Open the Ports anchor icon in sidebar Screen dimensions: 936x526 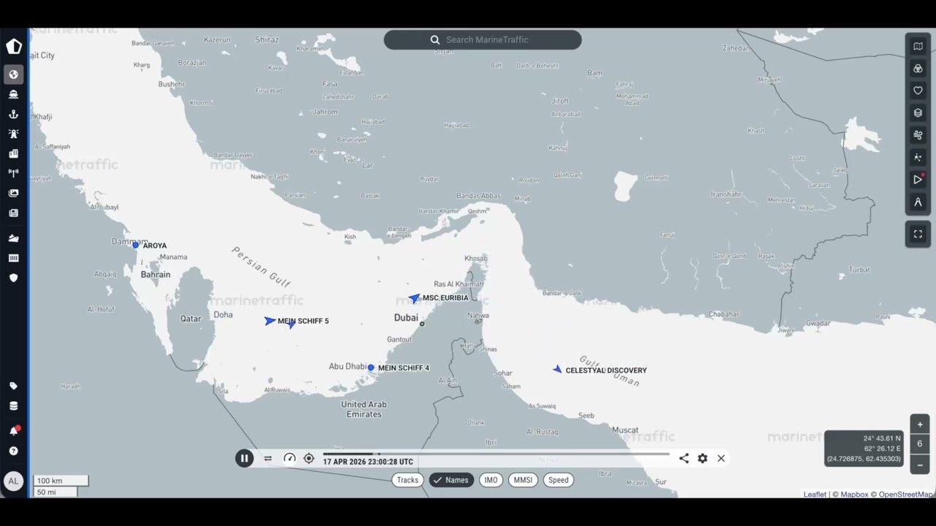(x=13, y=114)
